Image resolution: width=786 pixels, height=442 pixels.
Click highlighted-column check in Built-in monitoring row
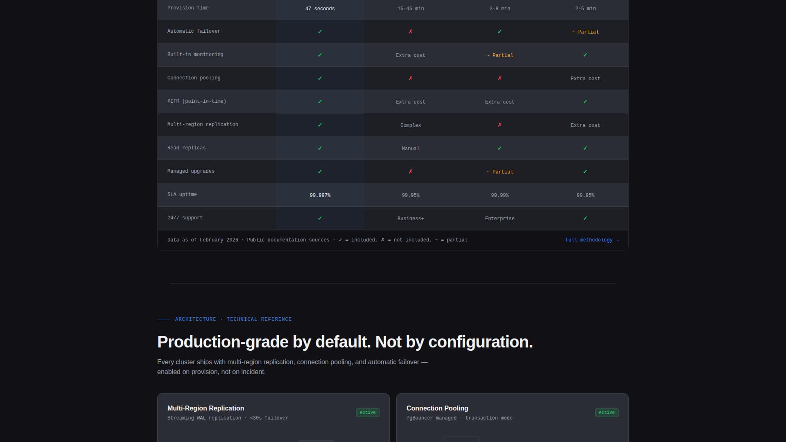pyautogui.click(x=320, y=55)
